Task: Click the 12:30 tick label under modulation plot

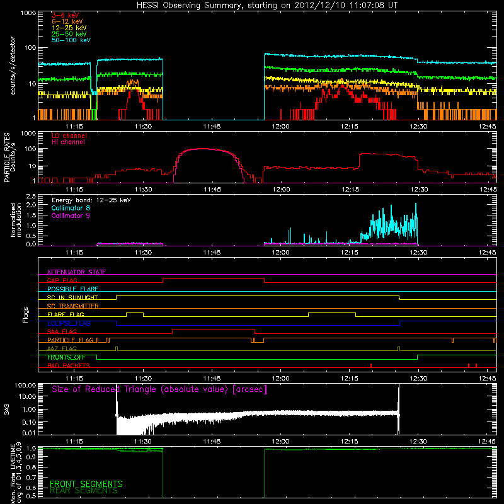Action: click(418, 253)
